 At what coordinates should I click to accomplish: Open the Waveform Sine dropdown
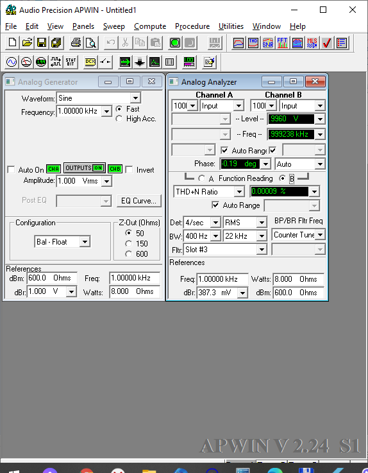point(136,98)
